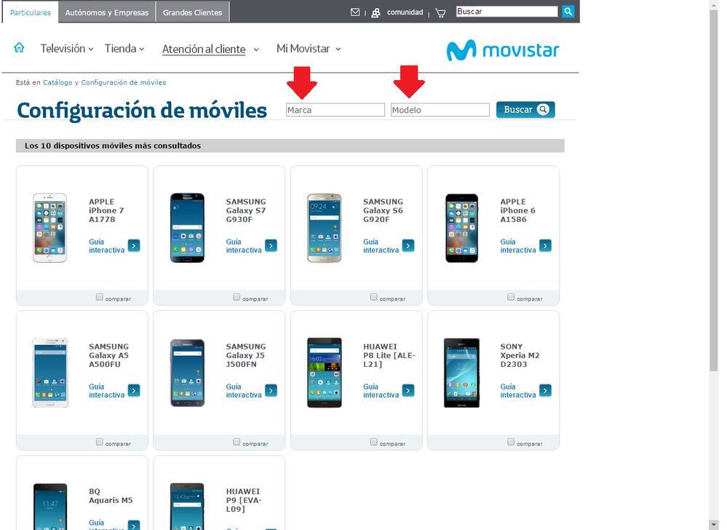The image size is (727, 530).
Task: Expand the Mi Movistar menu
Action: [305, 48]
